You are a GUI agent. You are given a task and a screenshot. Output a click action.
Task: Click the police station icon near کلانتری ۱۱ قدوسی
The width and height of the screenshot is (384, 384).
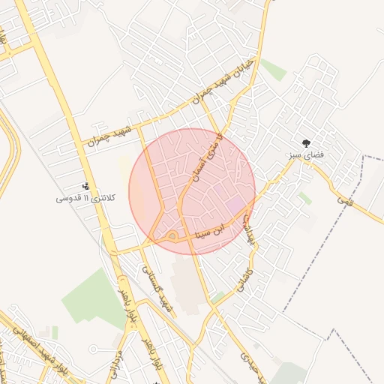click(x=85, y=186)
